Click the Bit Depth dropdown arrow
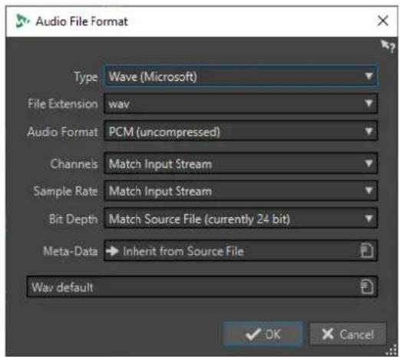Viewport: 400px width, 357px height. [x=369, y=218]
